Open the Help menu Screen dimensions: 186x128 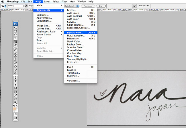pyautogui.click(x=91, y=1)
